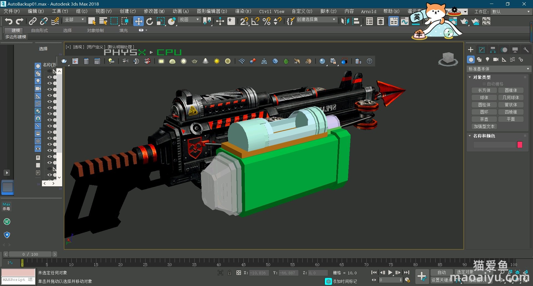Click the 圆柱体 cylinder button
The width and height of the screenshot is (533, 286).
pos(484,105)
